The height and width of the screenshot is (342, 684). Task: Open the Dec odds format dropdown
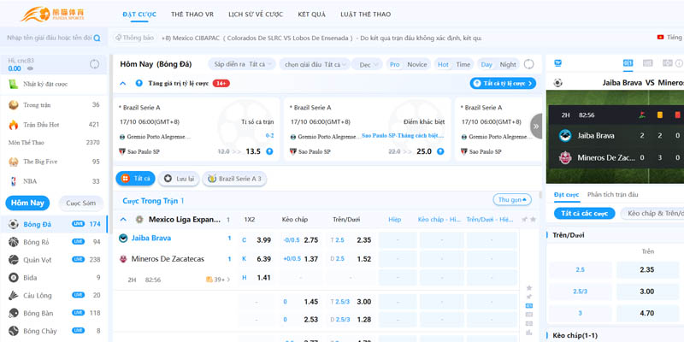[369, 64]
